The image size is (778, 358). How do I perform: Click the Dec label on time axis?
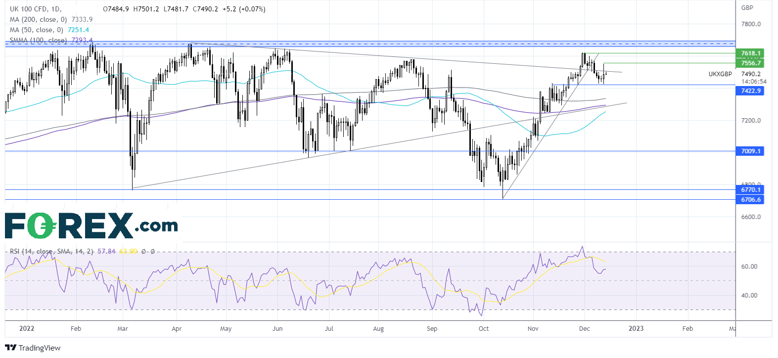point(585,328)
